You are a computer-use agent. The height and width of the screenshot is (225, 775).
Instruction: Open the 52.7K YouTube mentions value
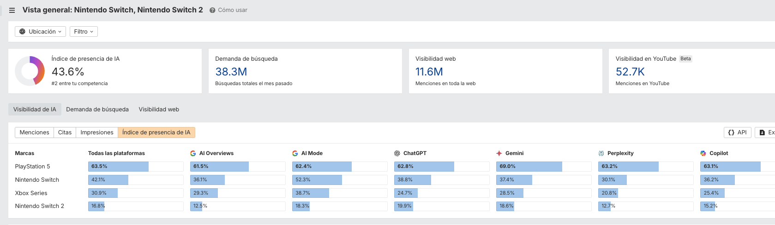tap(630, 72)
